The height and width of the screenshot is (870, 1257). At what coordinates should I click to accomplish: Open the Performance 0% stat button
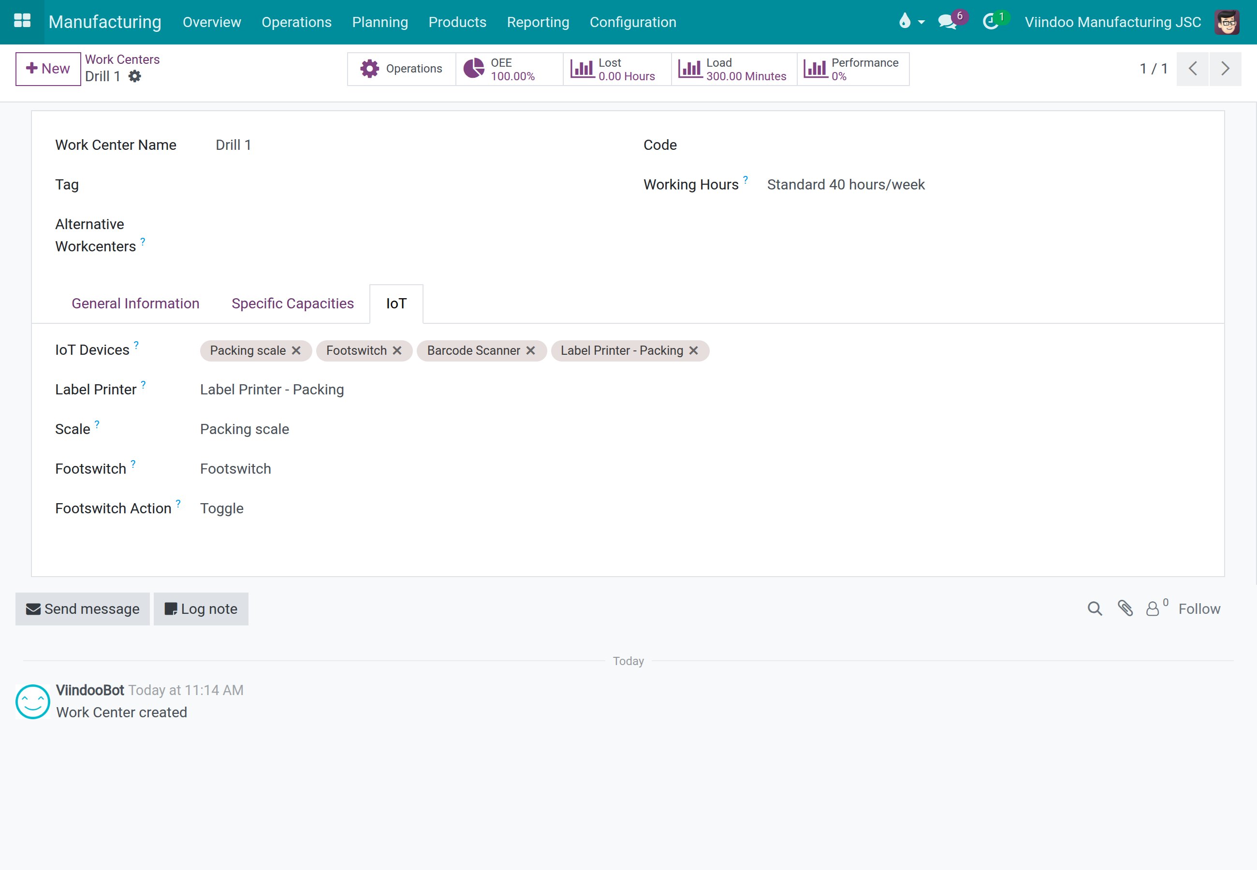tap(853, 69)
